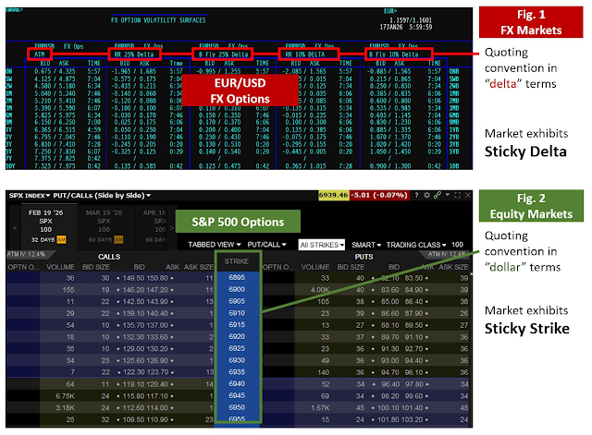The height and width of the screenshot is (435, 592).
Task: Click the B Fly 25% Delta column heading
Action: coord(223,54)
